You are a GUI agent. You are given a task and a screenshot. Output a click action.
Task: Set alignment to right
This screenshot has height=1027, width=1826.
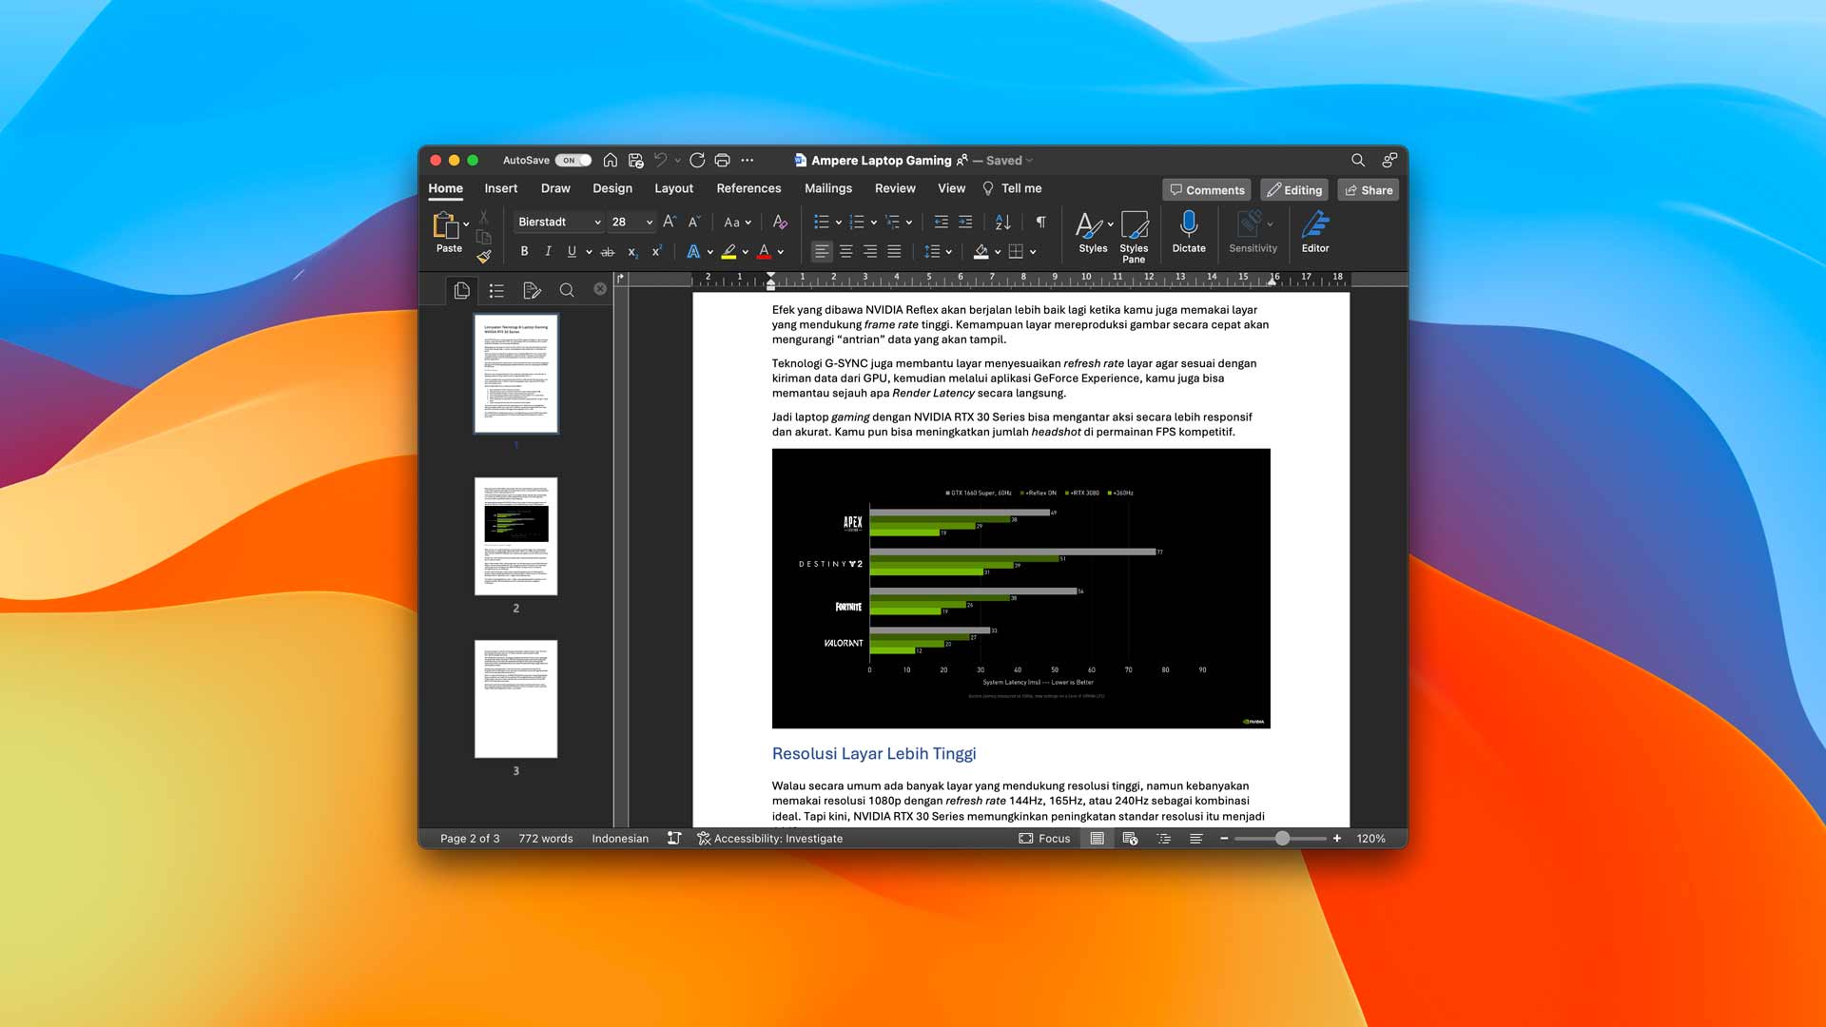(x=870, y=251)
